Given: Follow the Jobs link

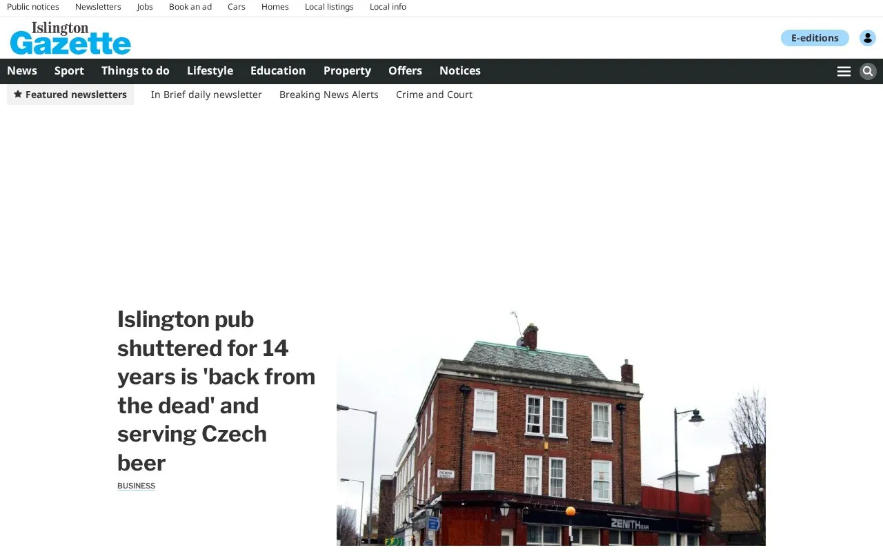Looking at the screenshot, I should click(145, 7).
